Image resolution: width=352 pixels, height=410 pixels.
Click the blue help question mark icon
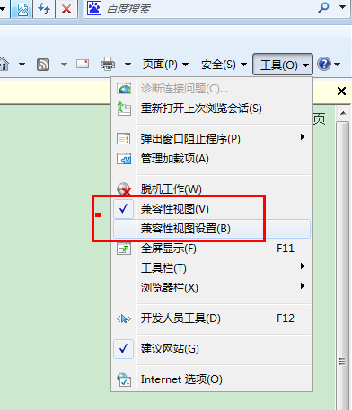pyautogui.click(x=324, y=64)
